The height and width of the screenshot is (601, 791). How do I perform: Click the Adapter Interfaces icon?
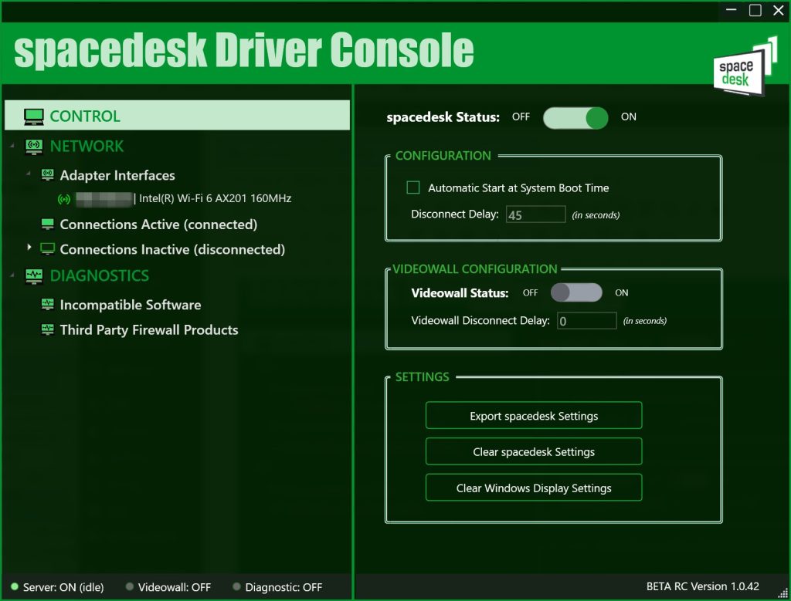tap(47, 175)
